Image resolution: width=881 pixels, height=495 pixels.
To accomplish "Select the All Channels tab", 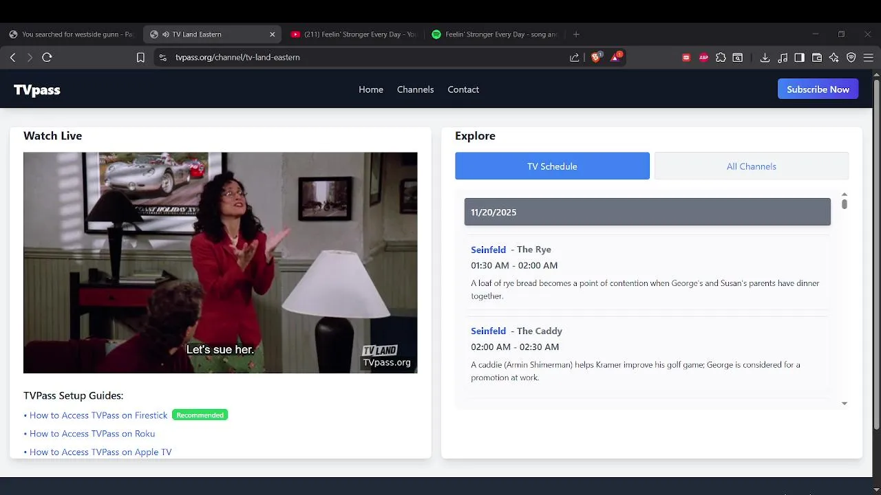I will point(752,166).
